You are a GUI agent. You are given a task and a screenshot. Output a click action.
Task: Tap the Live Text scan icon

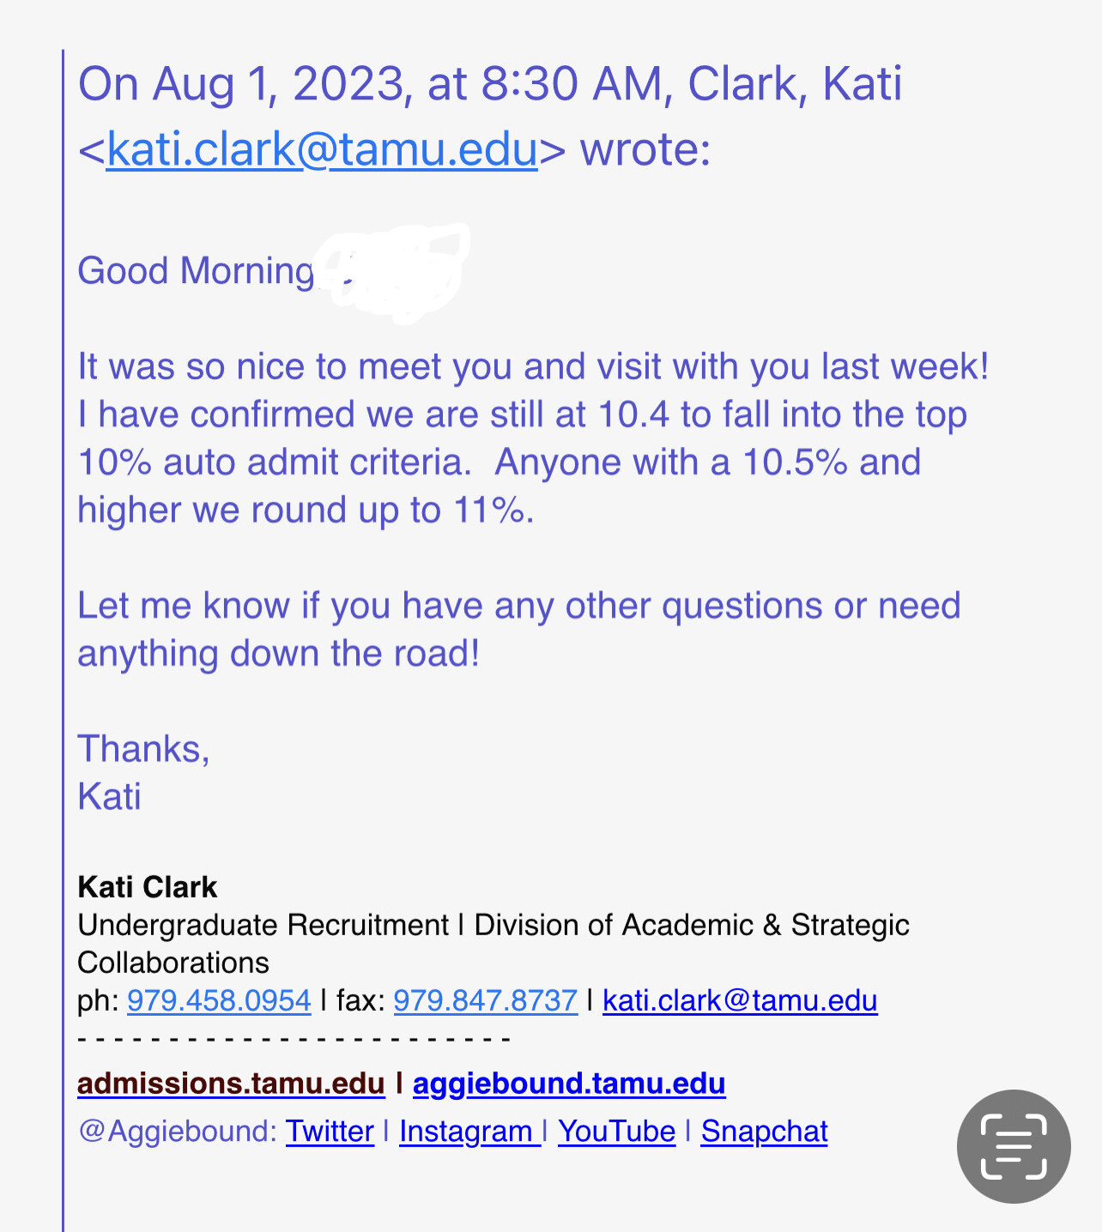(1014, 1146)
